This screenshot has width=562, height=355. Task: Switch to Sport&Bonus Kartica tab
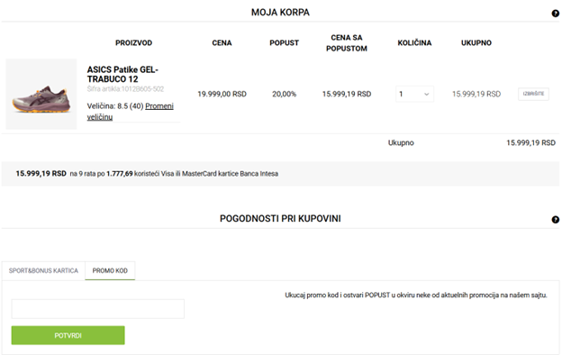pos(43,270)
